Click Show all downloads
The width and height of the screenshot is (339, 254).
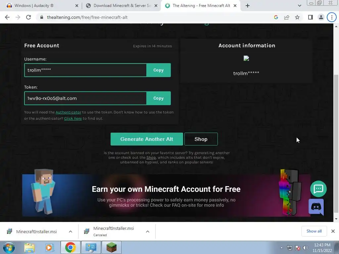click(x=314, y=231)
